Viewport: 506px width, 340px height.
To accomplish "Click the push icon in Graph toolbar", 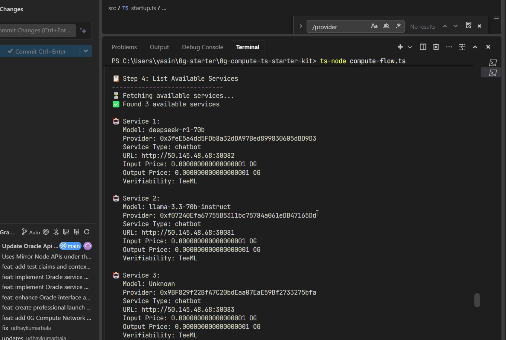I will click(77, 232).
